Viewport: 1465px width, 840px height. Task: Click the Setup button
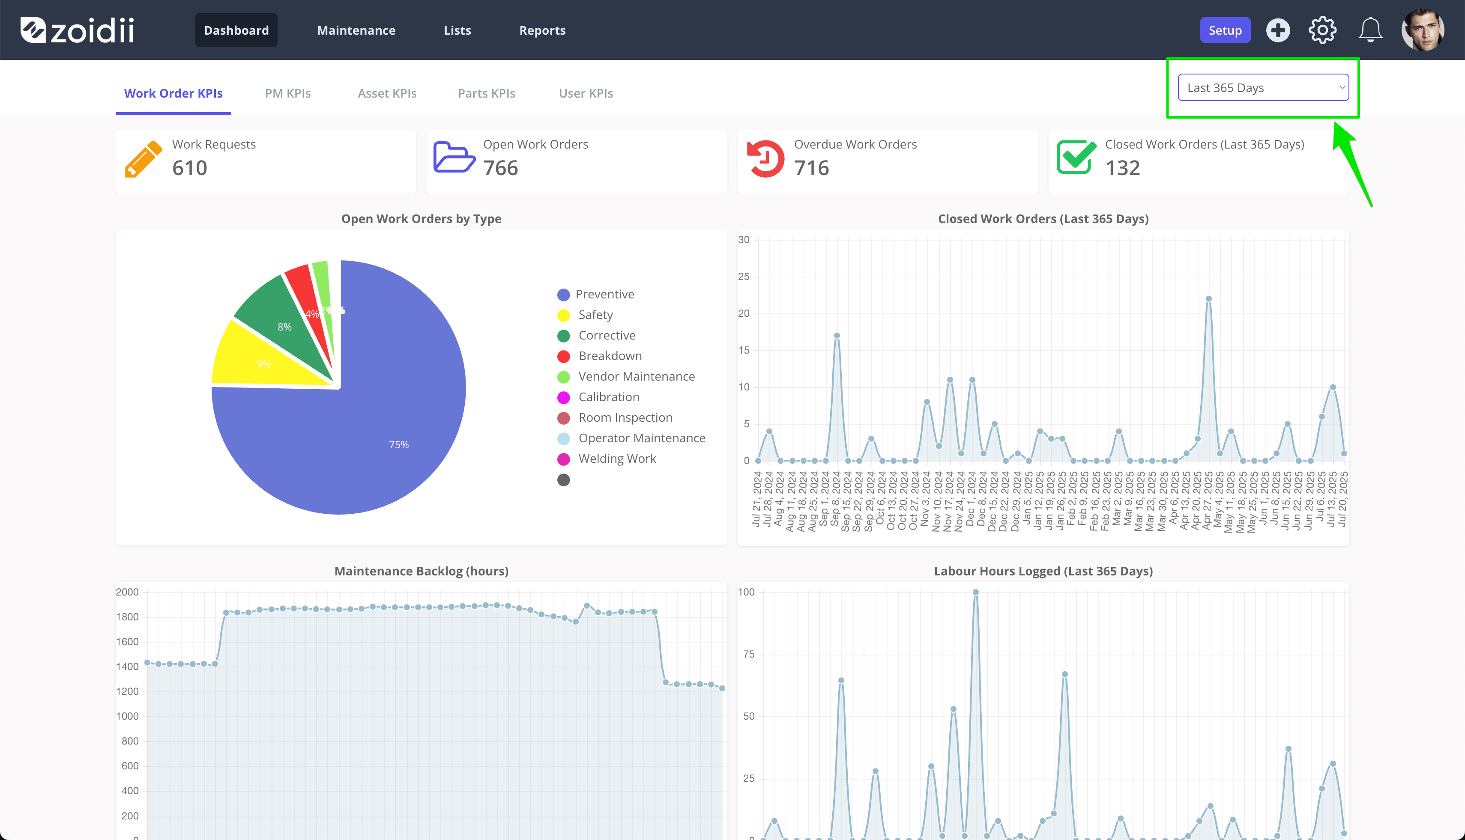coord(1225,30)
